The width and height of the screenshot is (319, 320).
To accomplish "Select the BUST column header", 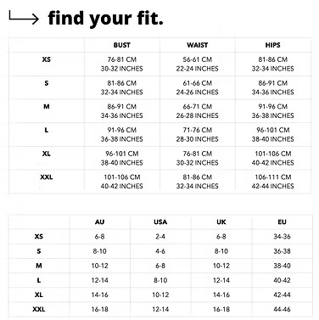I will coord(122,45).
